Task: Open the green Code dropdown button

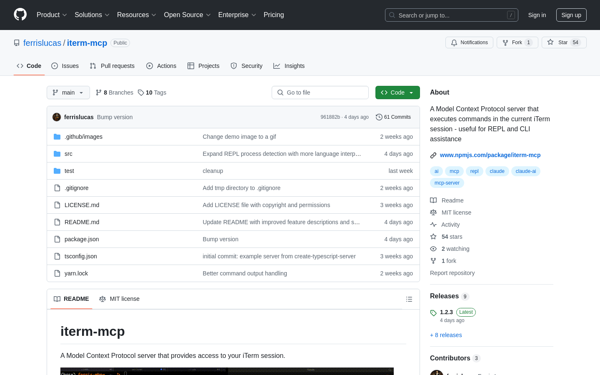Action: (397, 92)
